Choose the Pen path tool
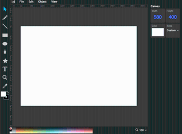182x134 pixels. (x=5, y=52)
